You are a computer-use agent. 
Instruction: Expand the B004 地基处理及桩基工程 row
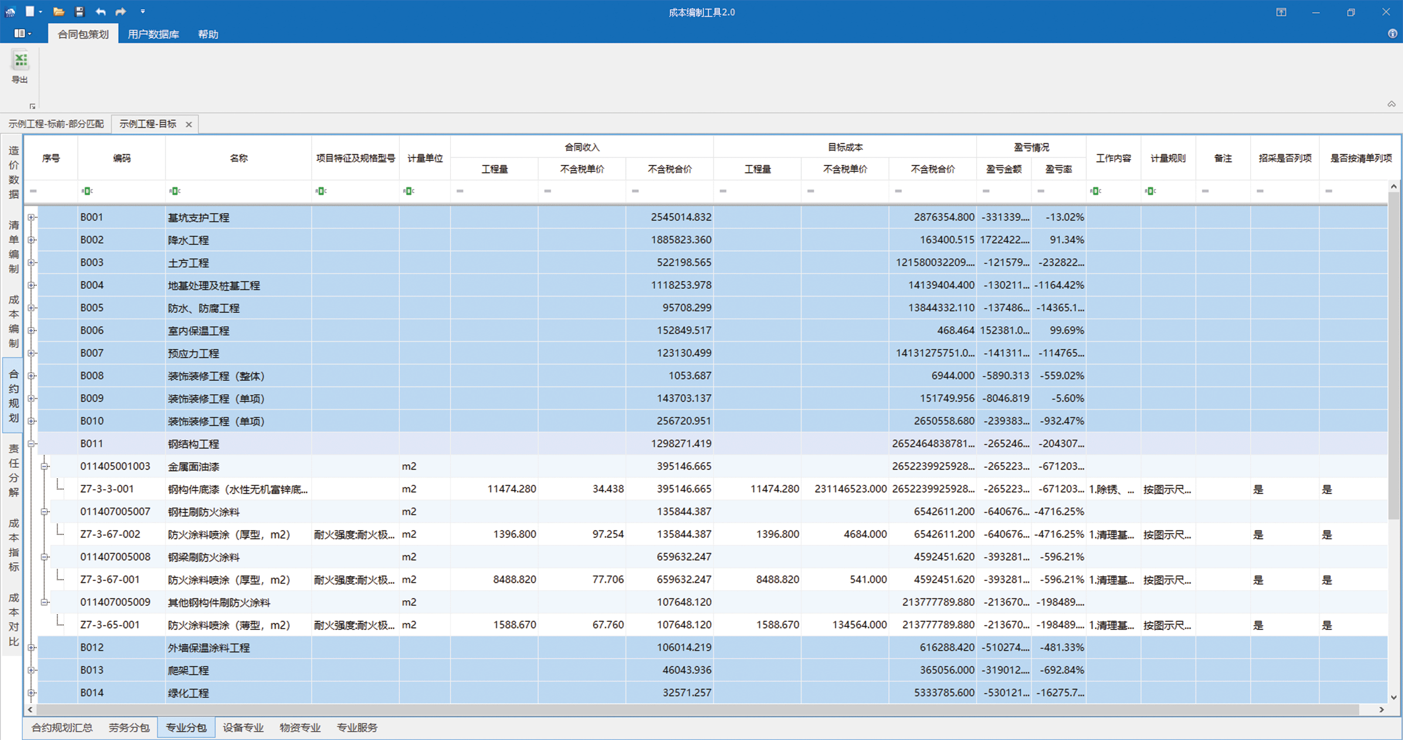[x=31, y=285]
